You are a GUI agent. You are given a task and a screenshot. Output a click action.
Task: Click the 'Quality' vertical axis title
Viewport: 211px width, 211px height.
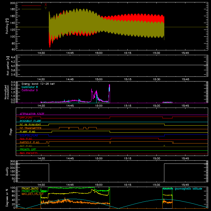[7, 171]
